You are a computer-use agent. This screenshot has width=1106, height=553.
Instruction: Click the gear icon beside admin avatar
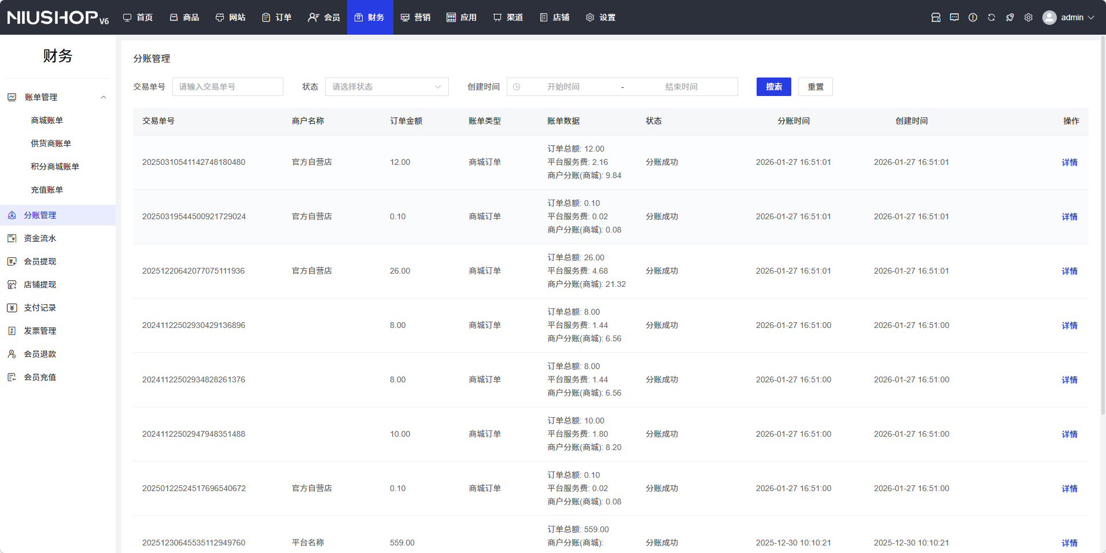(1028, 17)
